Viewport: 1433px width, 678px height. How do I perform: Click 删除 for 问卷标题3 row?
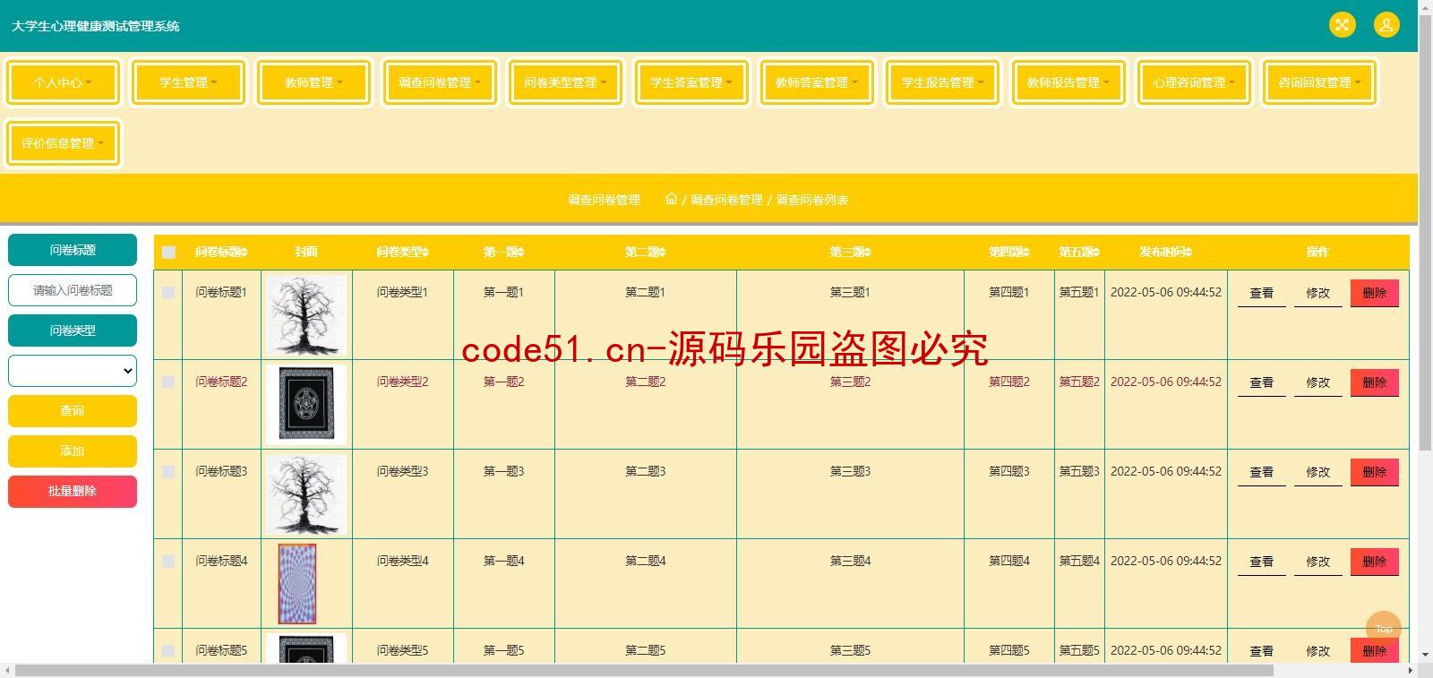pos(1375,472)
